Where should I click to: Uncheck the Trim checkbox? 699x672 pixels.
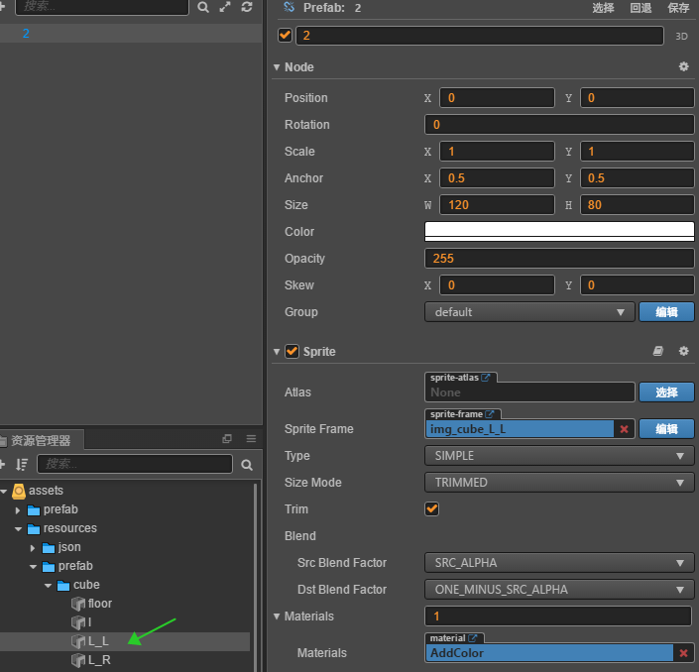(x=432, y=508)
